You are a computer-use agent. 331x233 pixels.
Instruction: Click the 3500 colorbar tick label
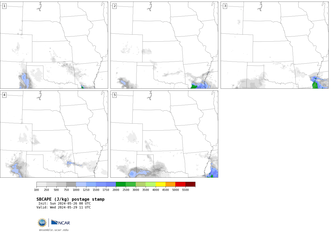click(x=146, y=190)
